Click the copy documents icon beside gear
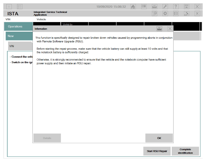Image resolution: width=206 pixels, height=162 pixels. (154, 13)
